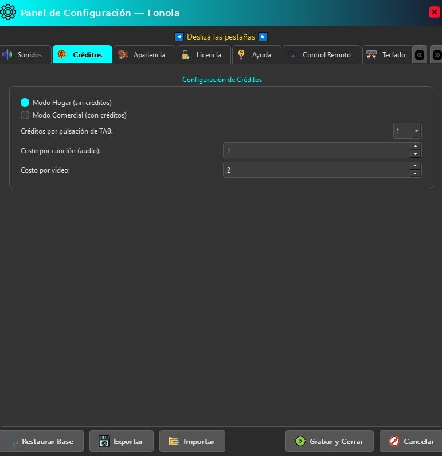
Task: Click the Importar button
Action: point(192,441)
